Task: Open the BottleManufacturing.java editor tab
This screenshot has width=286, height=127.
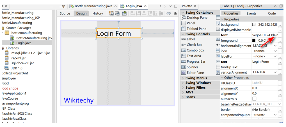Action: [93, 6]
